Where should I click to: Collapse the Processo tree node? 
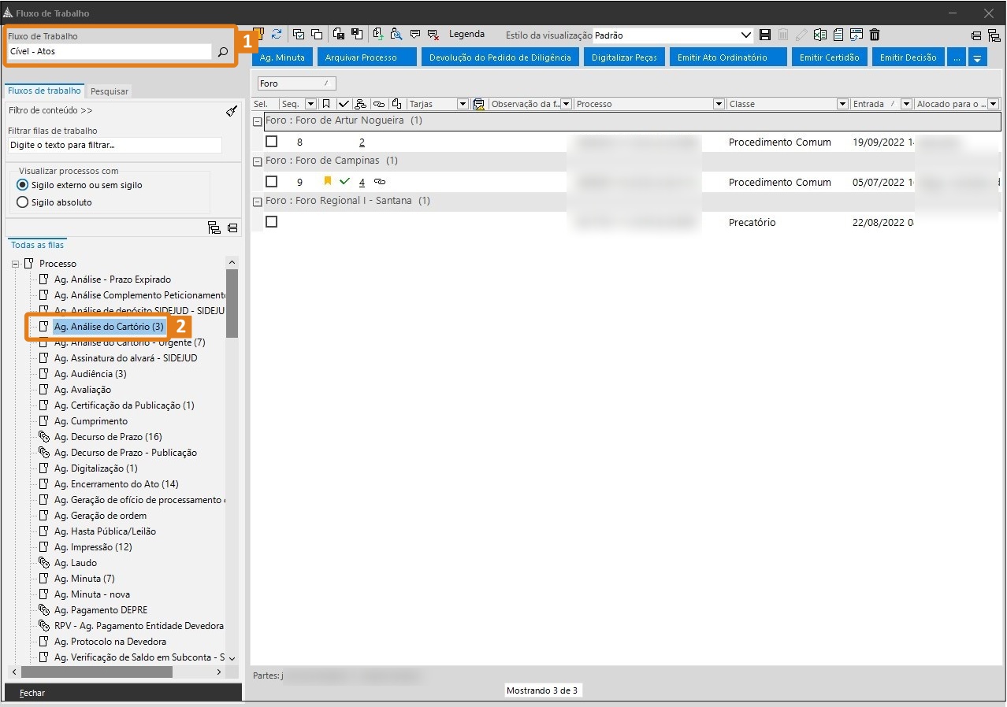click(15, 264)
